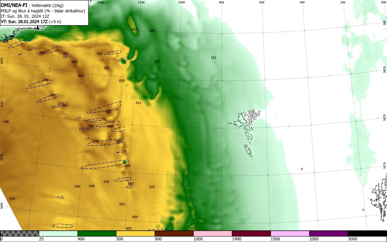The width and height of the screenshot is (387, 242).
Task: Click the legend tick label 3000
Action: (x=353, y=239)
